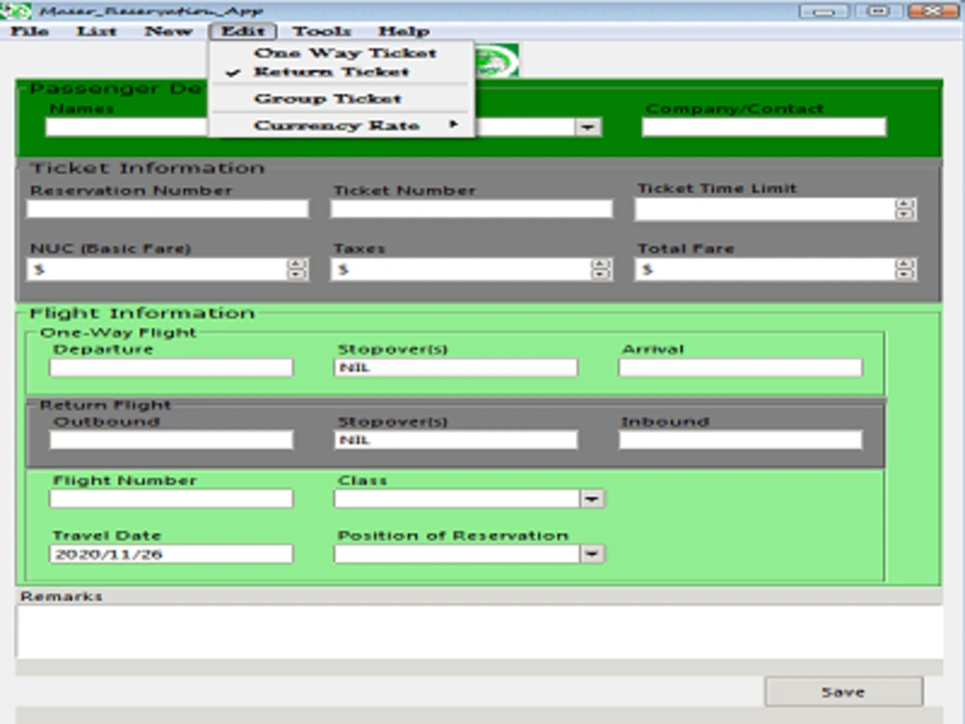Open the Tools menu
The height and width of the screenshot is (724, 965).
click(x=324, y=30)
